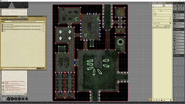Click the Tables button
Image resolution: width=185 pixels, height=104 pixels.
point(180,53)
